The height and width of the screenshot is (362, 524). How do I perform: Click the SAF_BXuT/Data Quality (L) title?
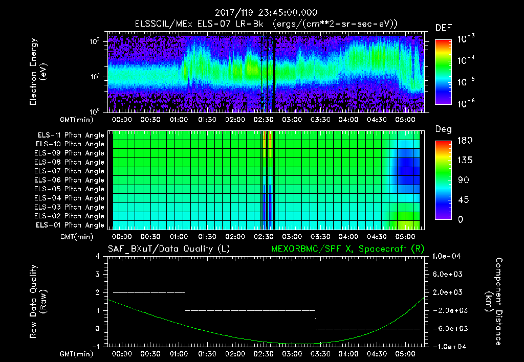click(168, 249)
